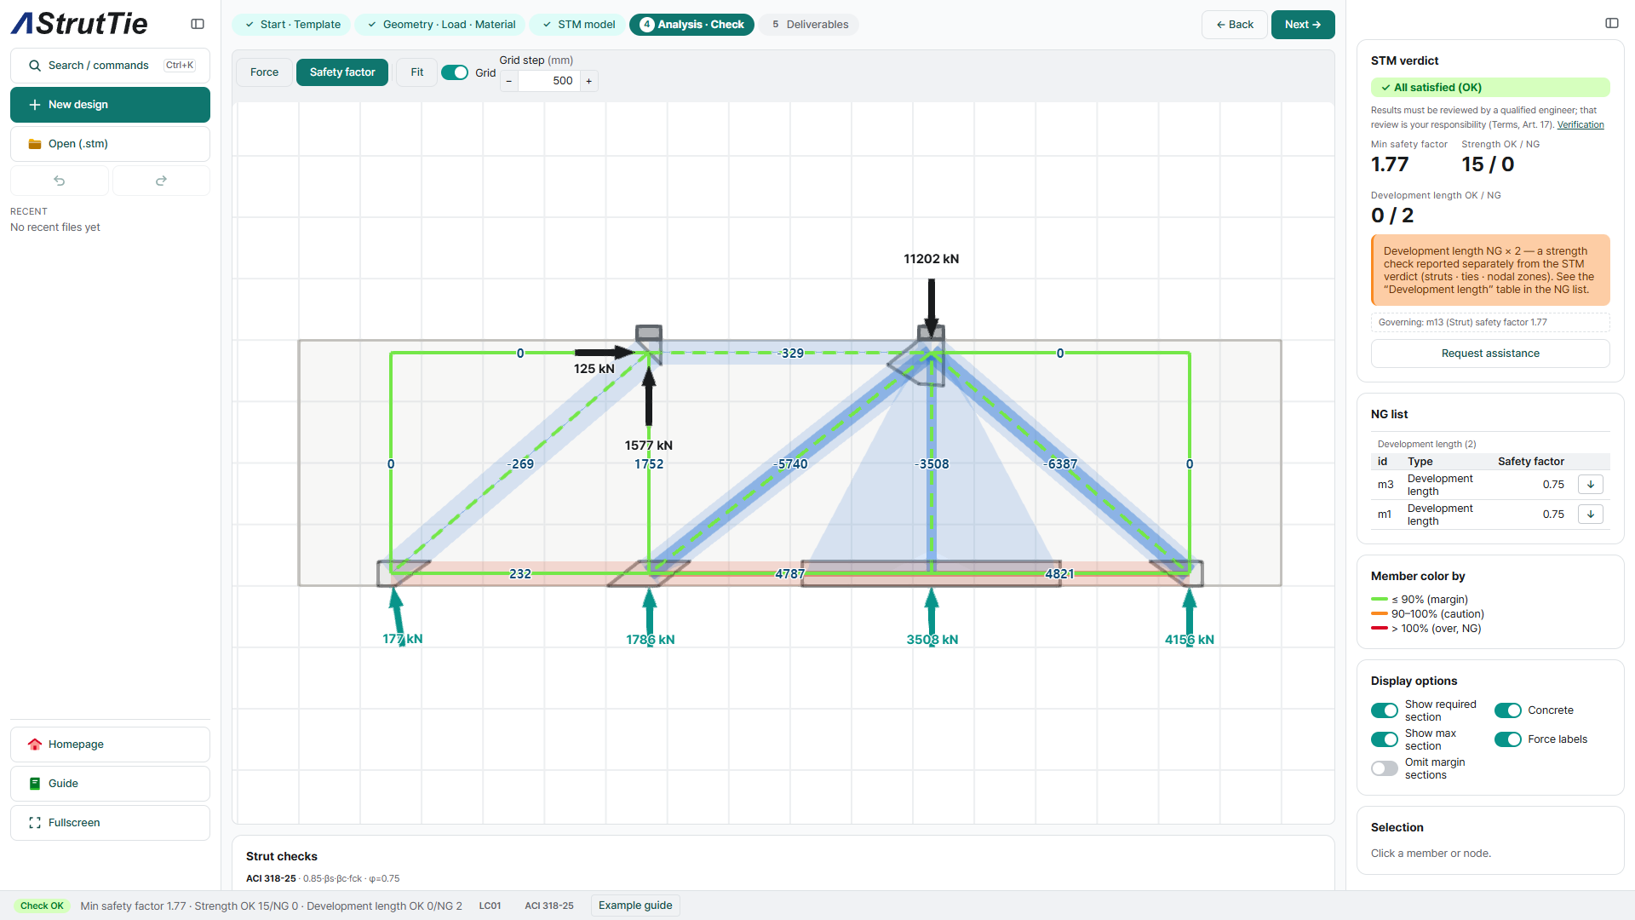
Task: Decrease grid step with minus button
Action: pos(509,81)
